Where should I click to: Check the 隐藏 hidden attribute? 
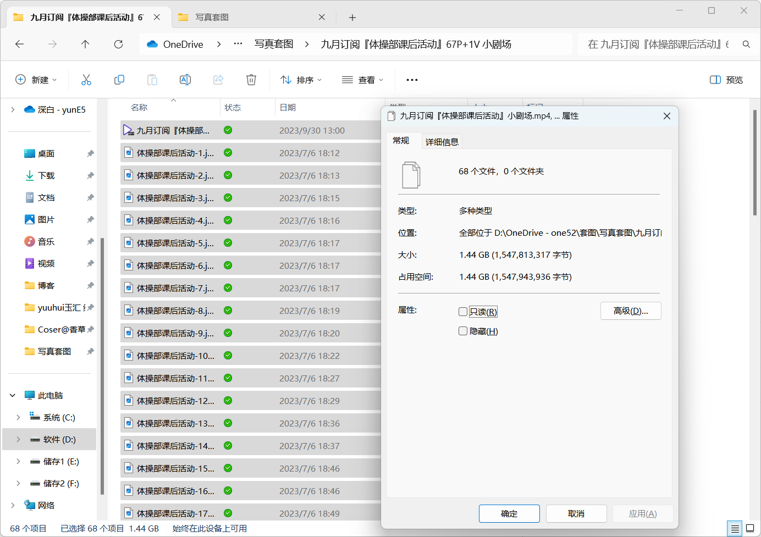tap(463, 331)
